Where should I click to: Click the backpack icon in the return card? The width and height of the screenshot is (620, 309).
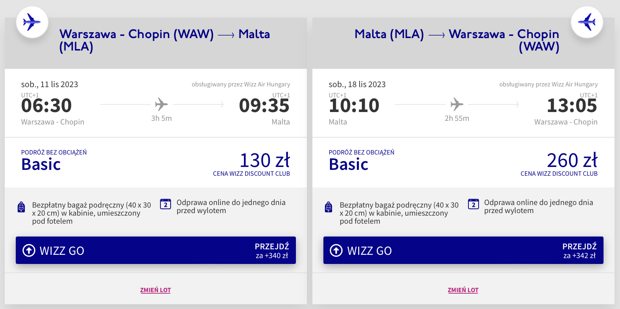coord(329,207)
